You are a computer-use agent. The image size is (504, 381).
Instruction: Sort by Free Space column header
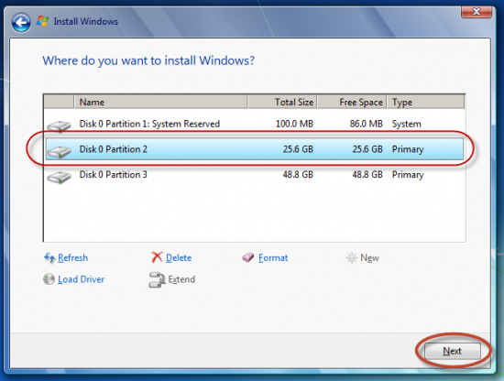coord(352,102)
